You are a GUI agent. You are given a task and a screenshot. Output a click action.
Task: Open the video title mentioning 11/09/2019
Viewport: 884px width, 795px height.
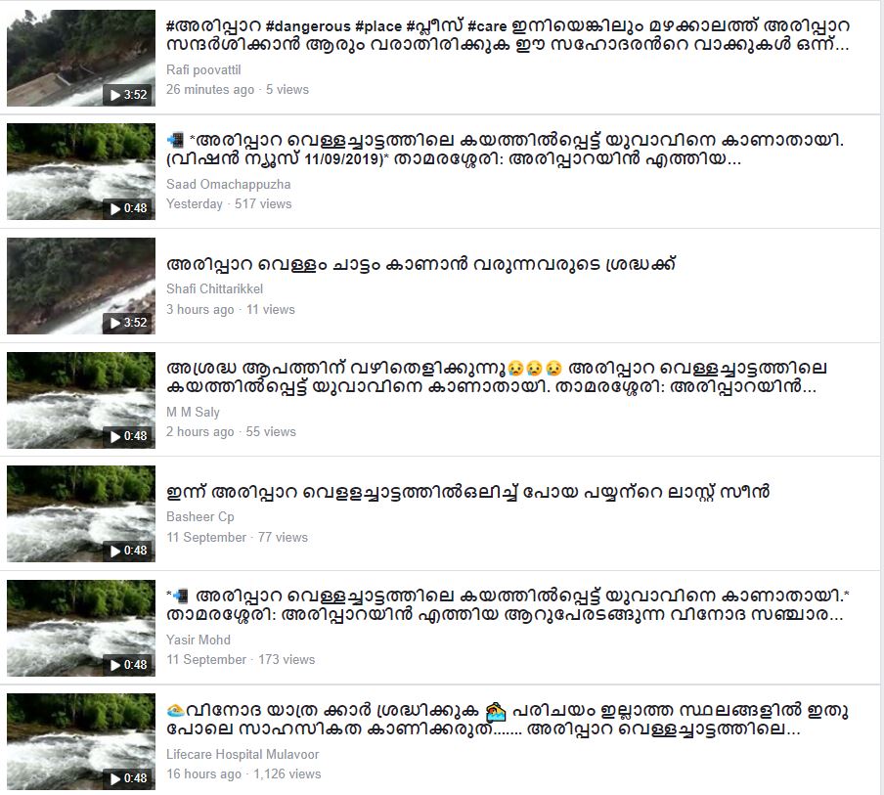506,150
